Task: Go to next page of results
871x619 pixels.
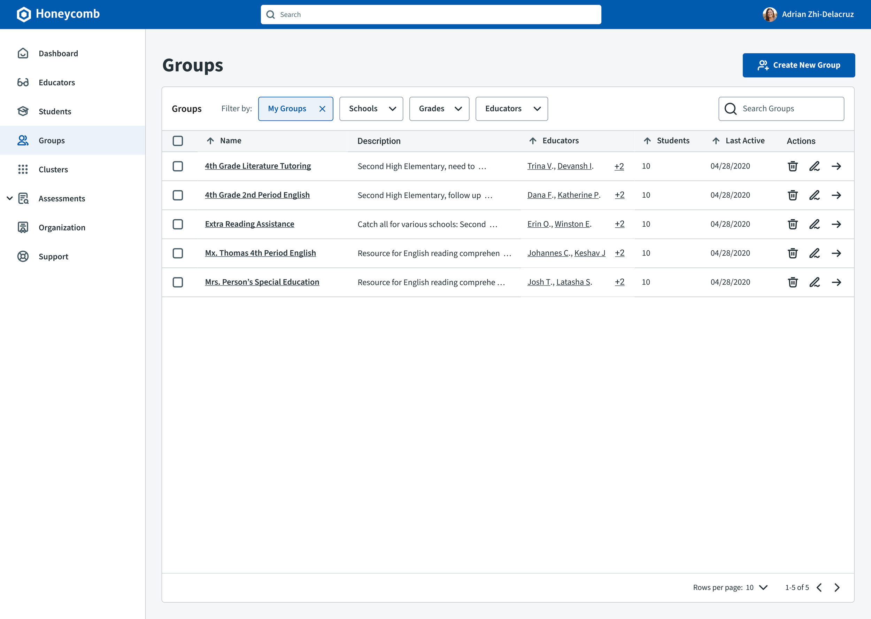Action: tap(837, 587)
